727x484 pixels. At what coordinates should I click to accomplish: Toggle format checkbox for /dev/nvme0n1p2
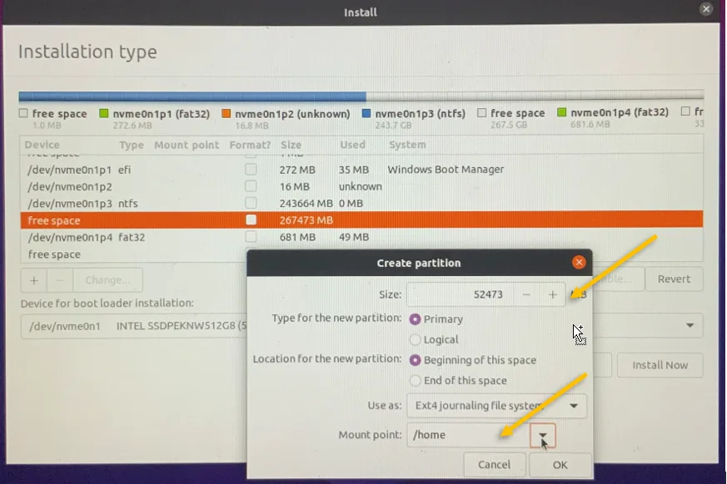(251, 186)
